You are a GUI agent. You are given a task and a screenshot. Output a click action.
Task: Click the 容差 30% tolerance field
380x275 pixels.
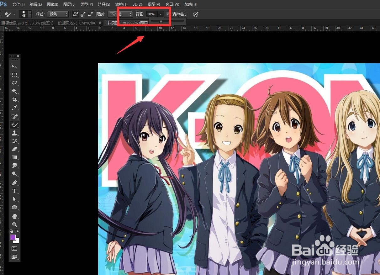[152, 14]
